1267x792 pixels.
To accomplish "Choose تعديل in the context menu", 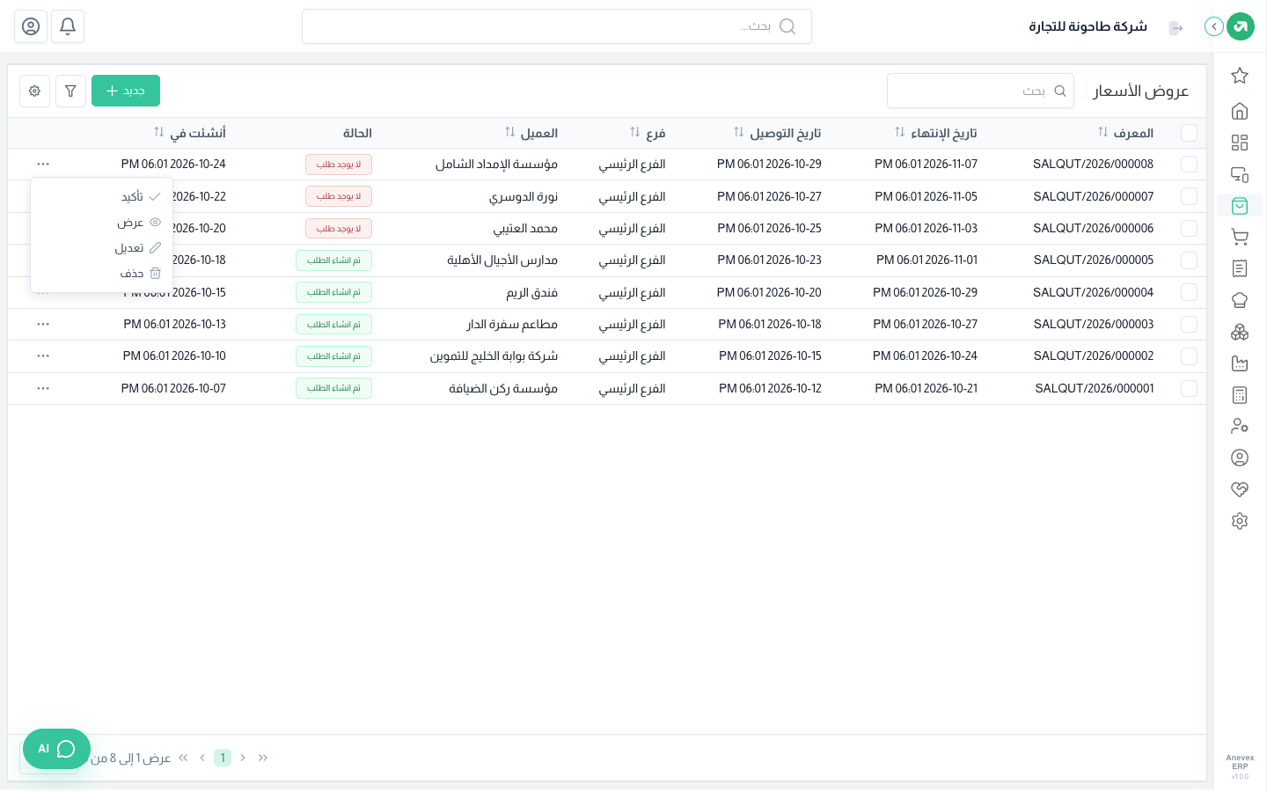I will [101, 248].
